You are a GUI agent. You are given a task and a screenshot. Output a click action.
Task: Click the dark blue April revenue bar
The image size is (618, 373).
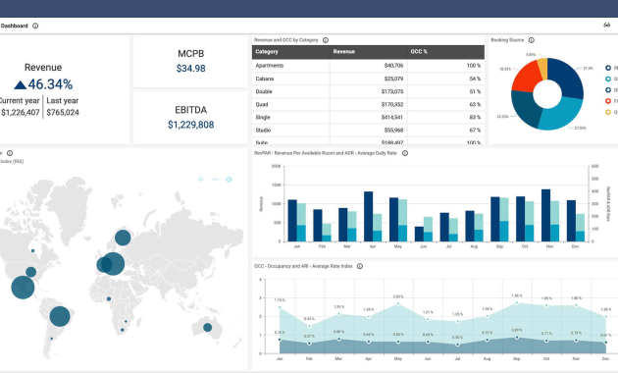click(x=368, y=217)
